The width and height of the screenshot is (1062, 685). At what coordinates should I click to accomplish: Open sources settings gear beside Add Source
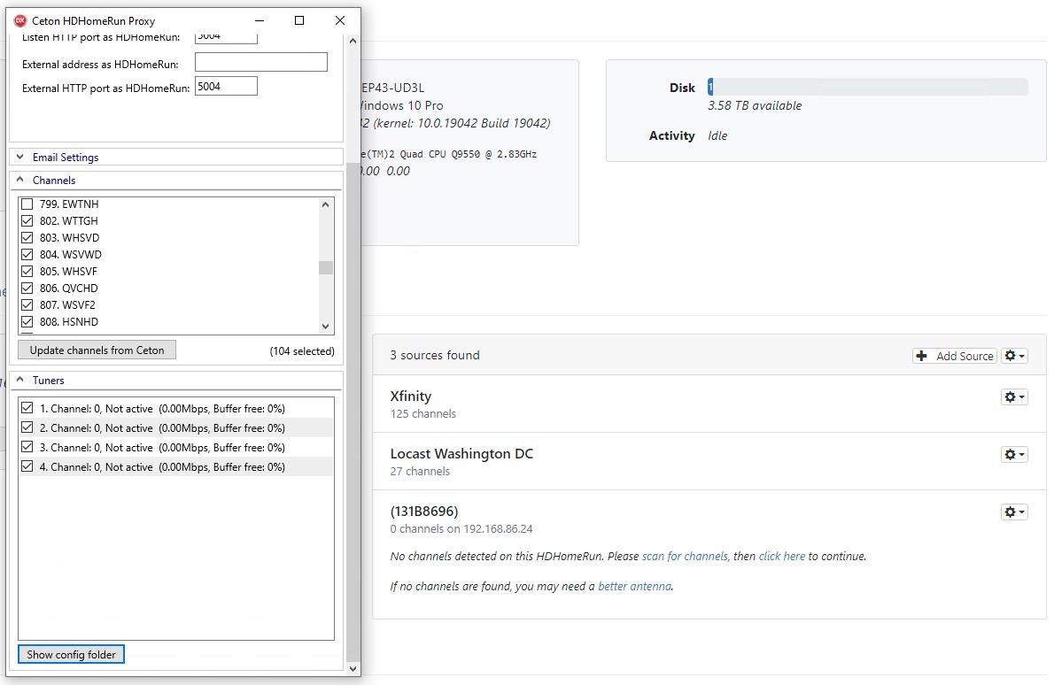coord(1014,356)
